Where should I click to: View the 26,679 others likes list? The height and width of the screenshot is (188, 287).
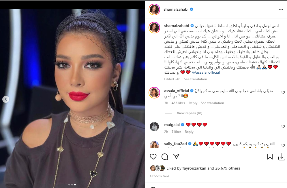228,168
